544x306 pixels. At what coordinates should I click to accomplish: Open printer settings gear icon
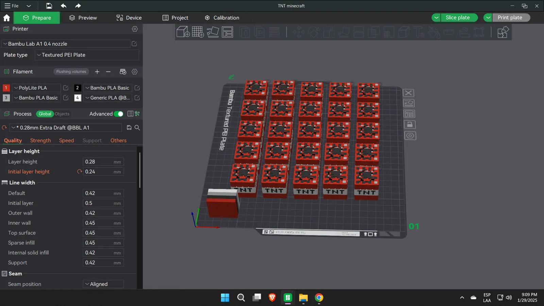coord(135,29)
